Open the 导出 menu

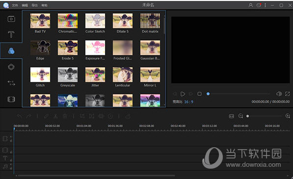(34, 5)
